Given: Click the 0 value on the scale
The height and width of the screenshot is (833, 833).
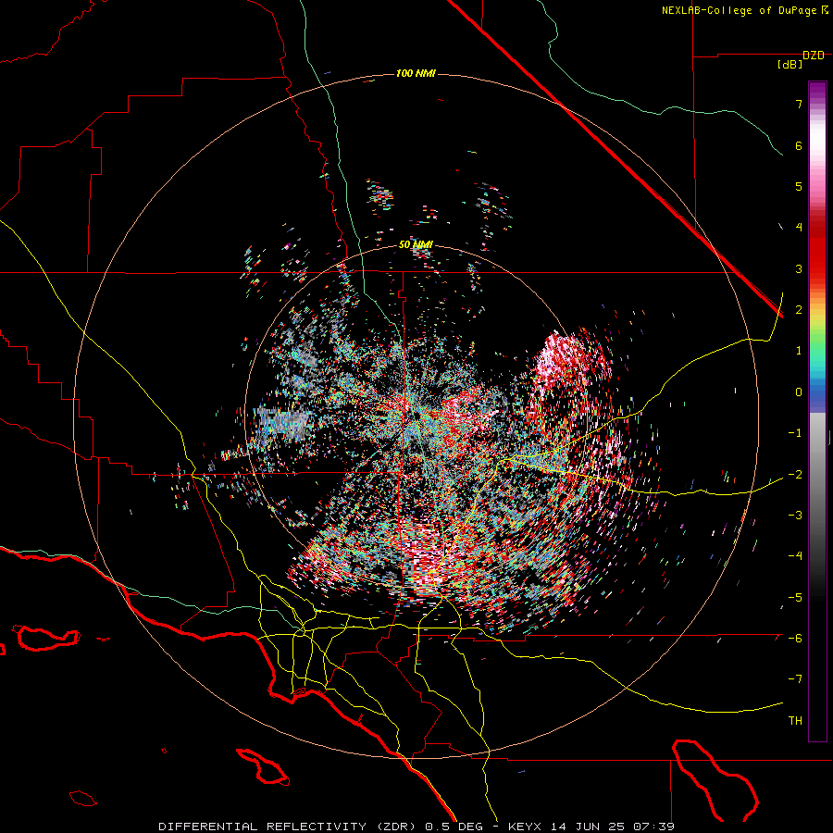Looking at the screenshot, I should [x=799, y=392].
